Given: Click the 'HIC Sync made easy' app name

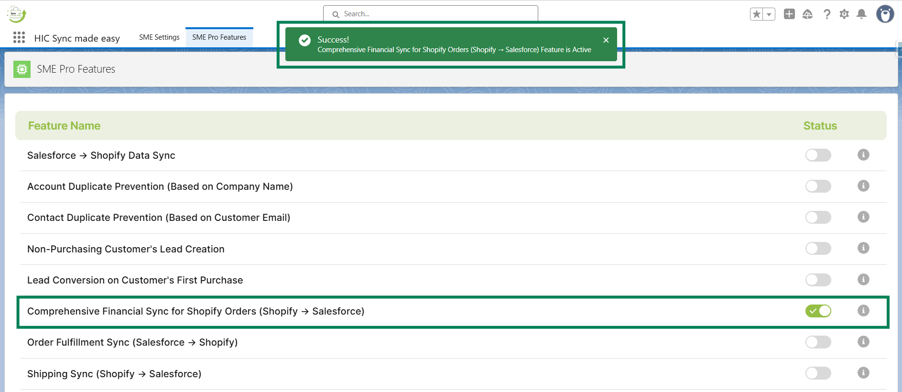Looking at the screenshot, I should tap(77, 38).
